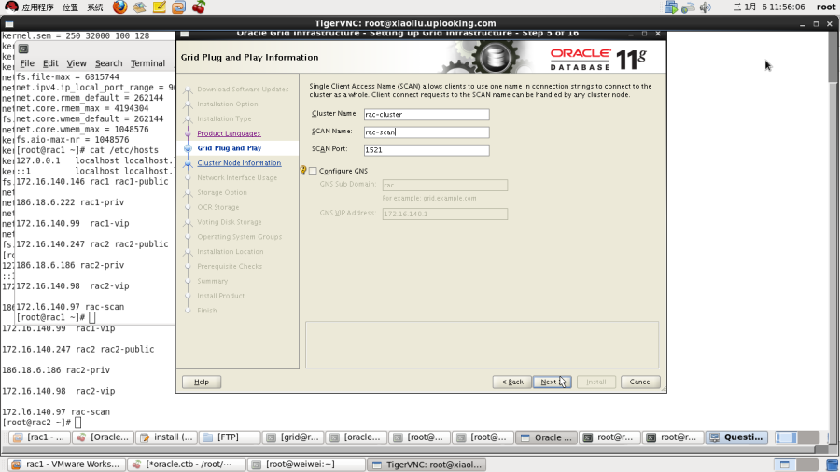Click '186.18.6.186 rac2-priv' line in rac2 terminal
The height and width of the screenshot is (472, 840).
click(56, 369)
